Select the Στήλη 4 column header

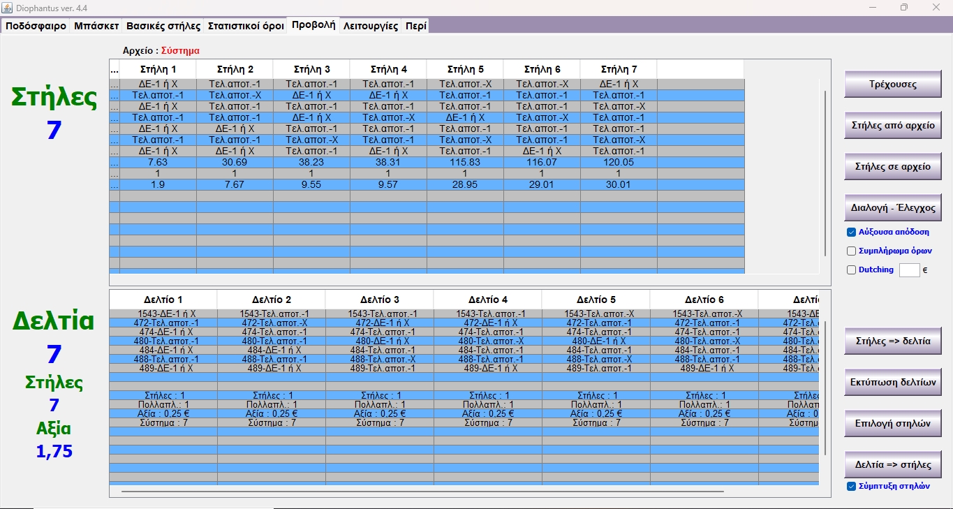[x=388, y=70]
